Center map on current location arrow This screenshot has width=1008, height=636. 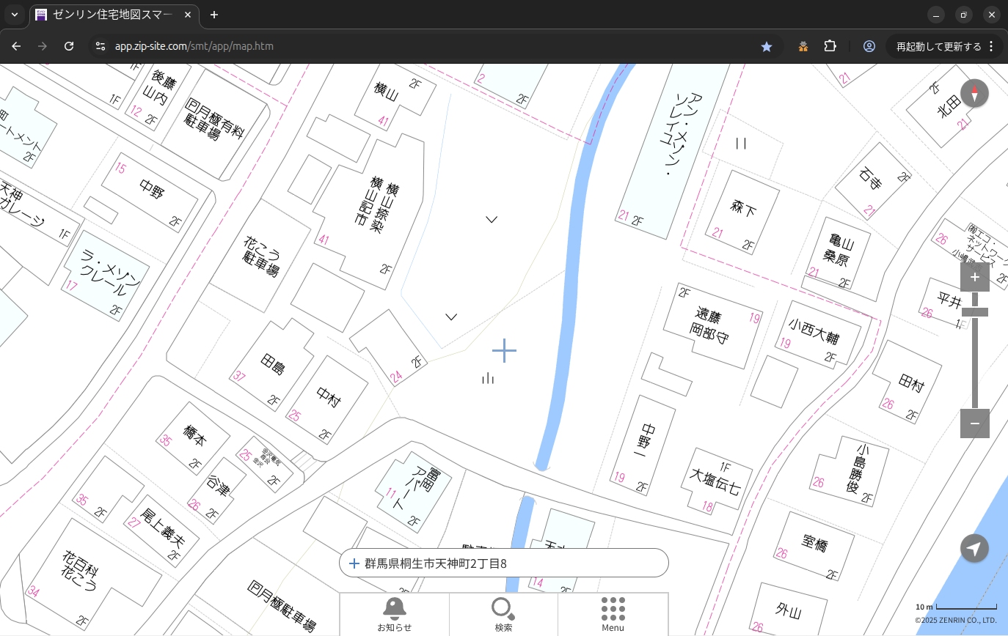point(974,548)
